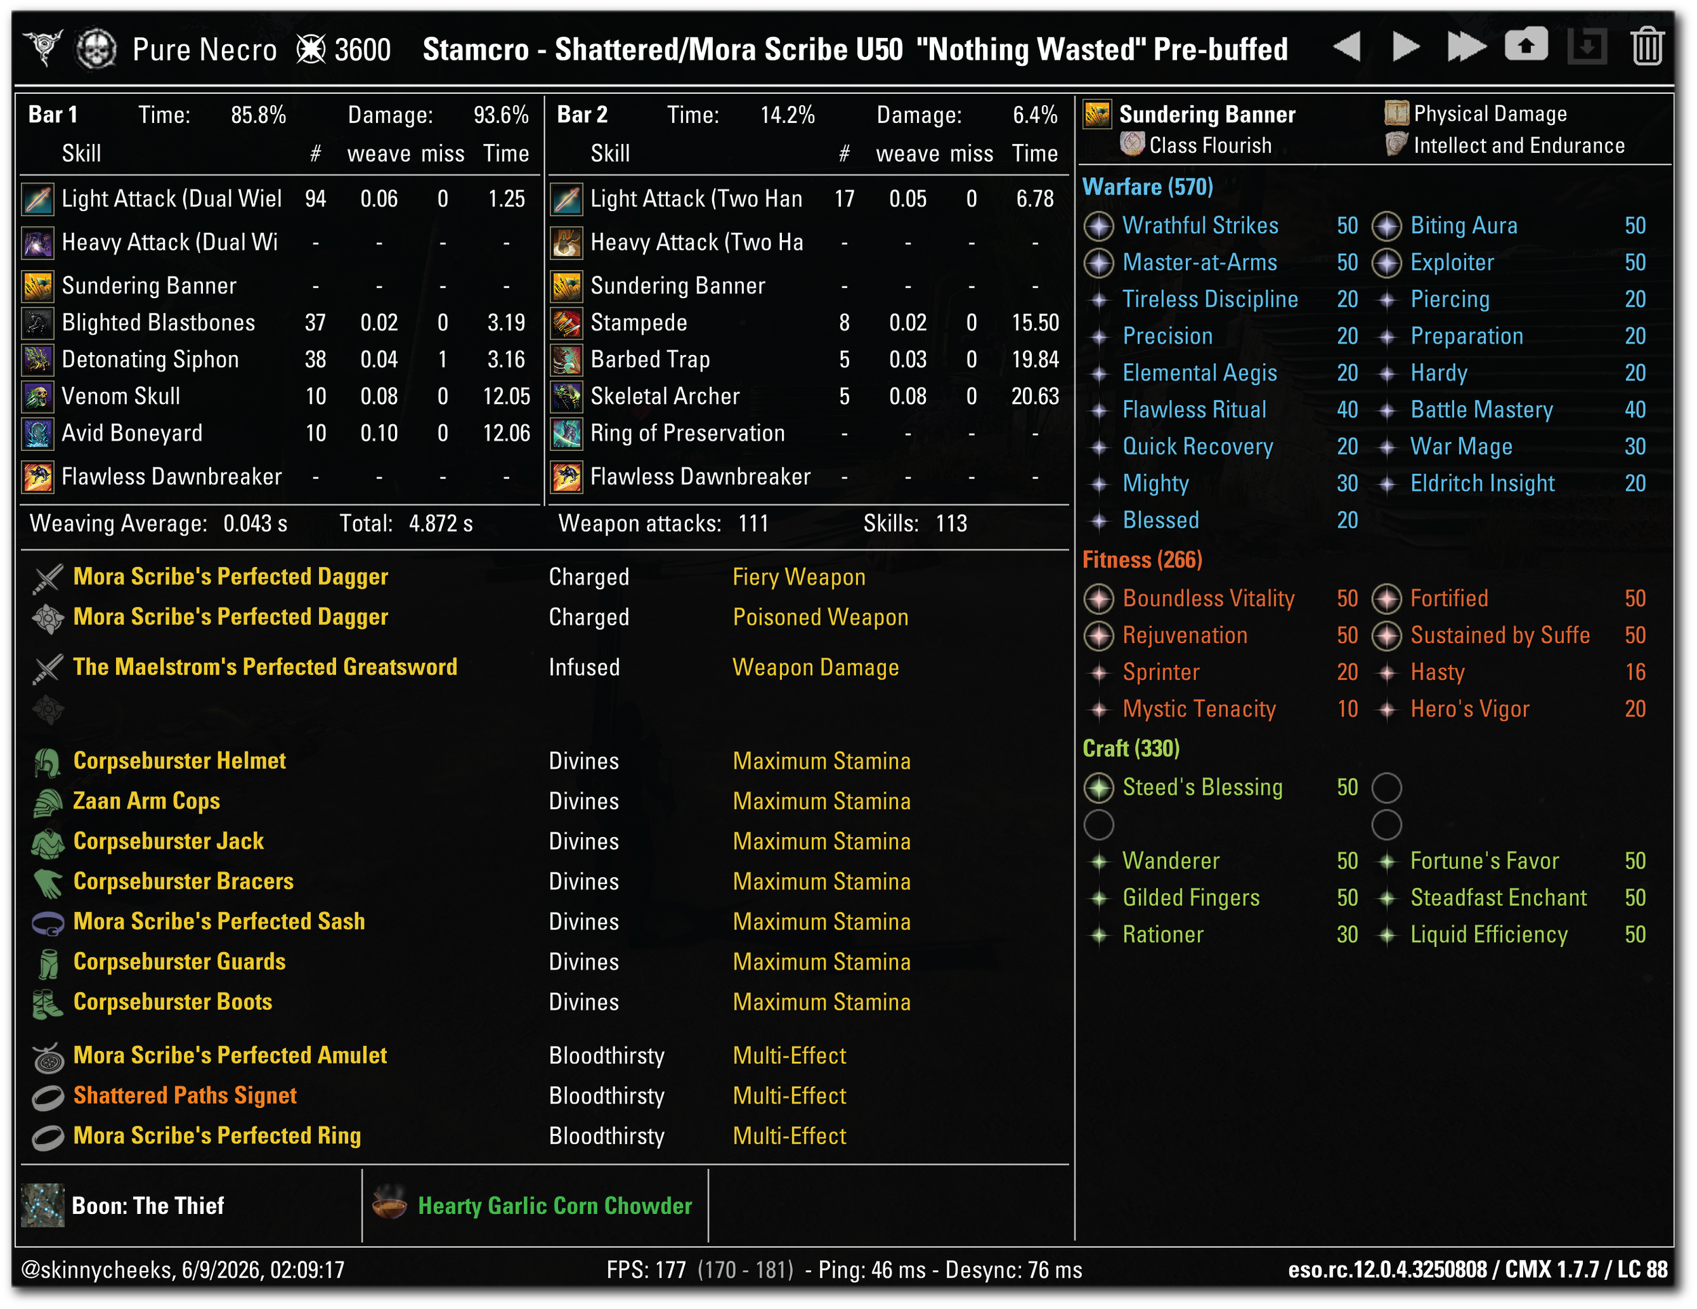Click the Corpseburster Helmet gear icon

coord(48,761)
